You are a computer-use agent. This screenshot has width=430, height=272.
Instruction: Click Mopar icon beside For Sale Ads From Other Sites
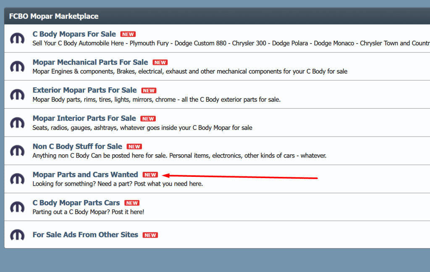[17, 235]
